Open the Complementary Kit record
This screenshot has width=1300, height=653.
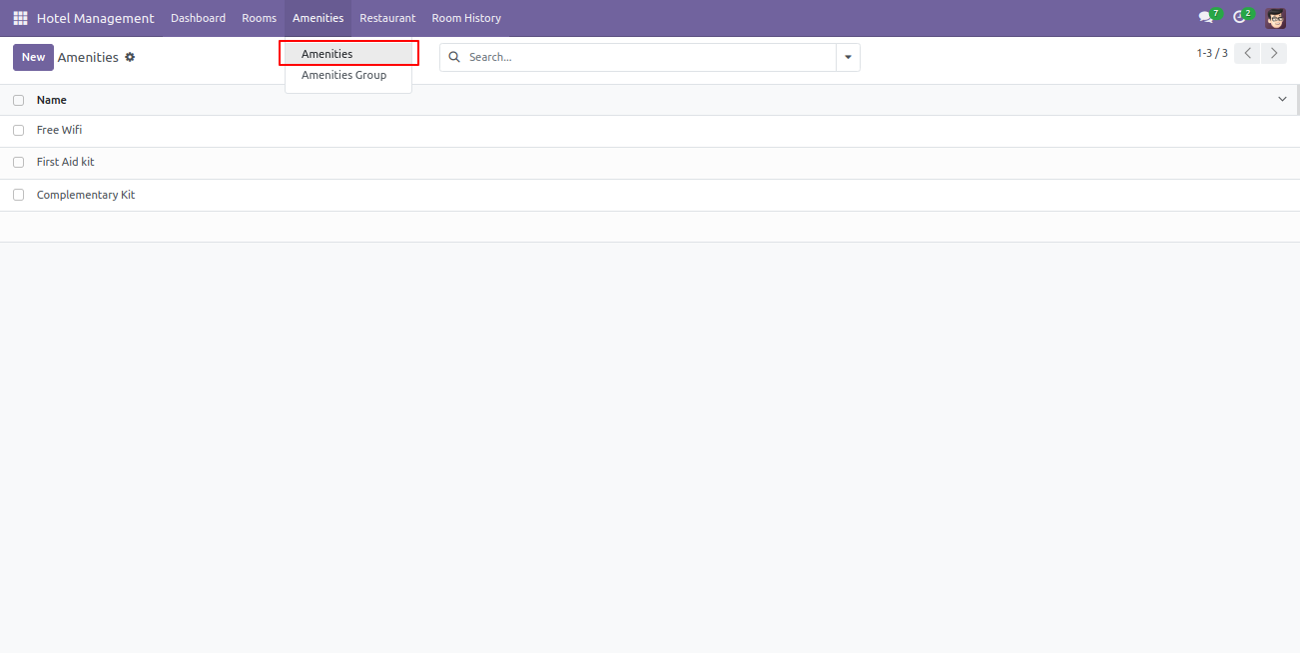click(x=649, y=195)
